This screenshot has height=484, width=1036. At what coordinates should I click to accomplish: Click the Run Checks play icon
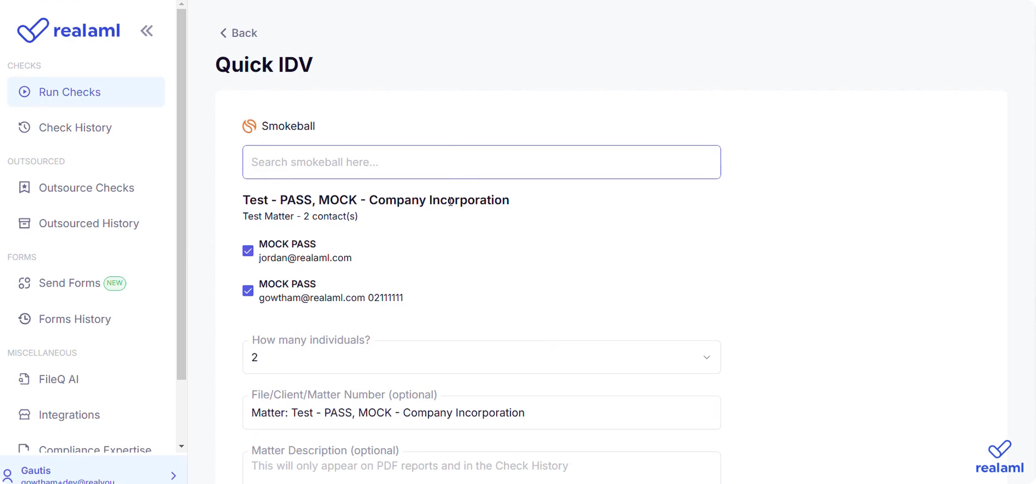click(25, 92)
